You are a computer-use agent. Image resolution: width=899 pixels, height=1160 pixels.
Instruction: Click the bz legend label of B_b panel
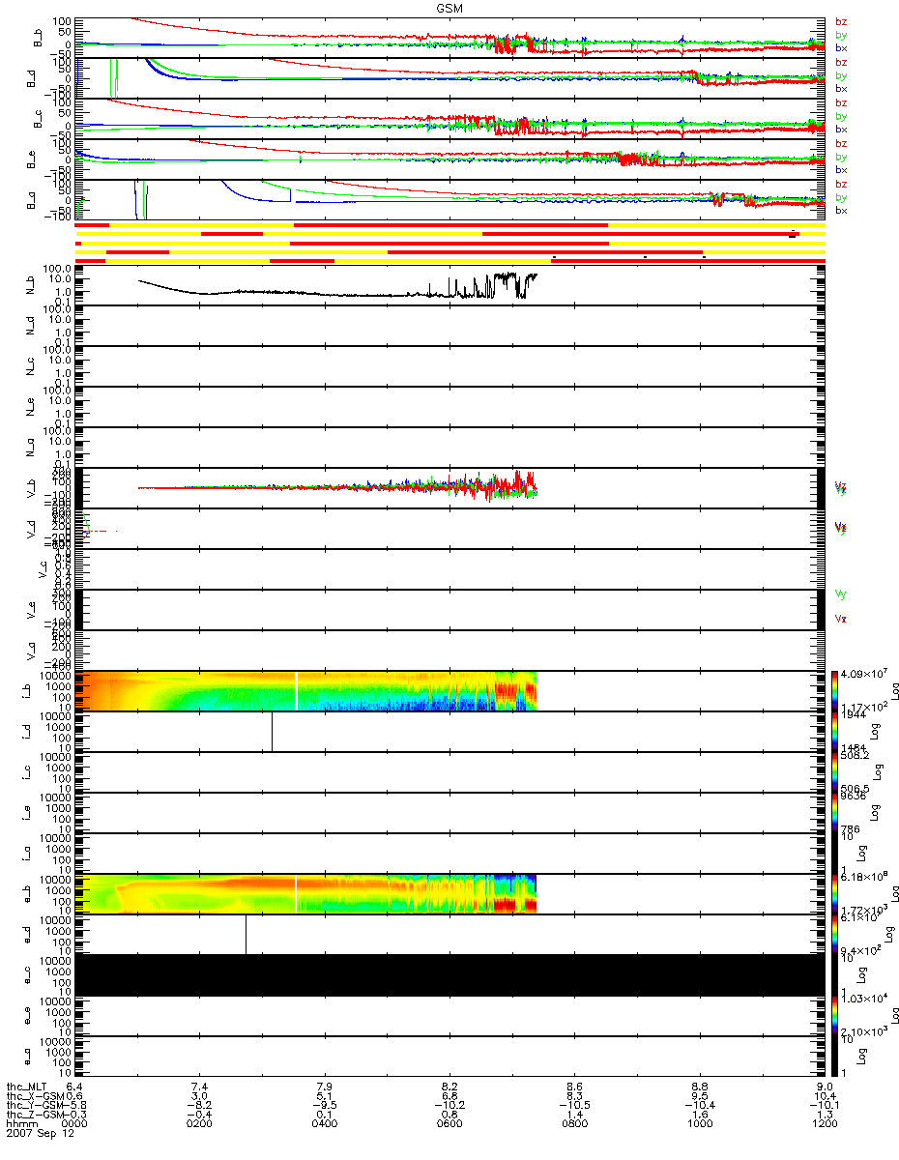[x=841, y=20]
